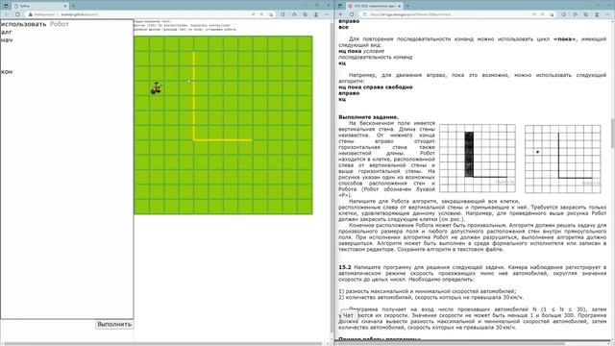This screenshot has width=615, height=346.
Task: Click the использовать keyword in the code
Action: tap(24, 24)
